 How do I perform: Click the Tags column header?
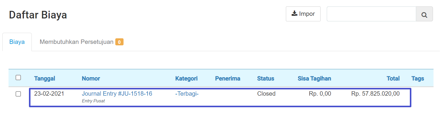click(x=418, y=78)
